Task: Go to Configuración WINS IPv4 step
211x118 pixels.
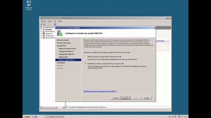Action: [67, 54]
